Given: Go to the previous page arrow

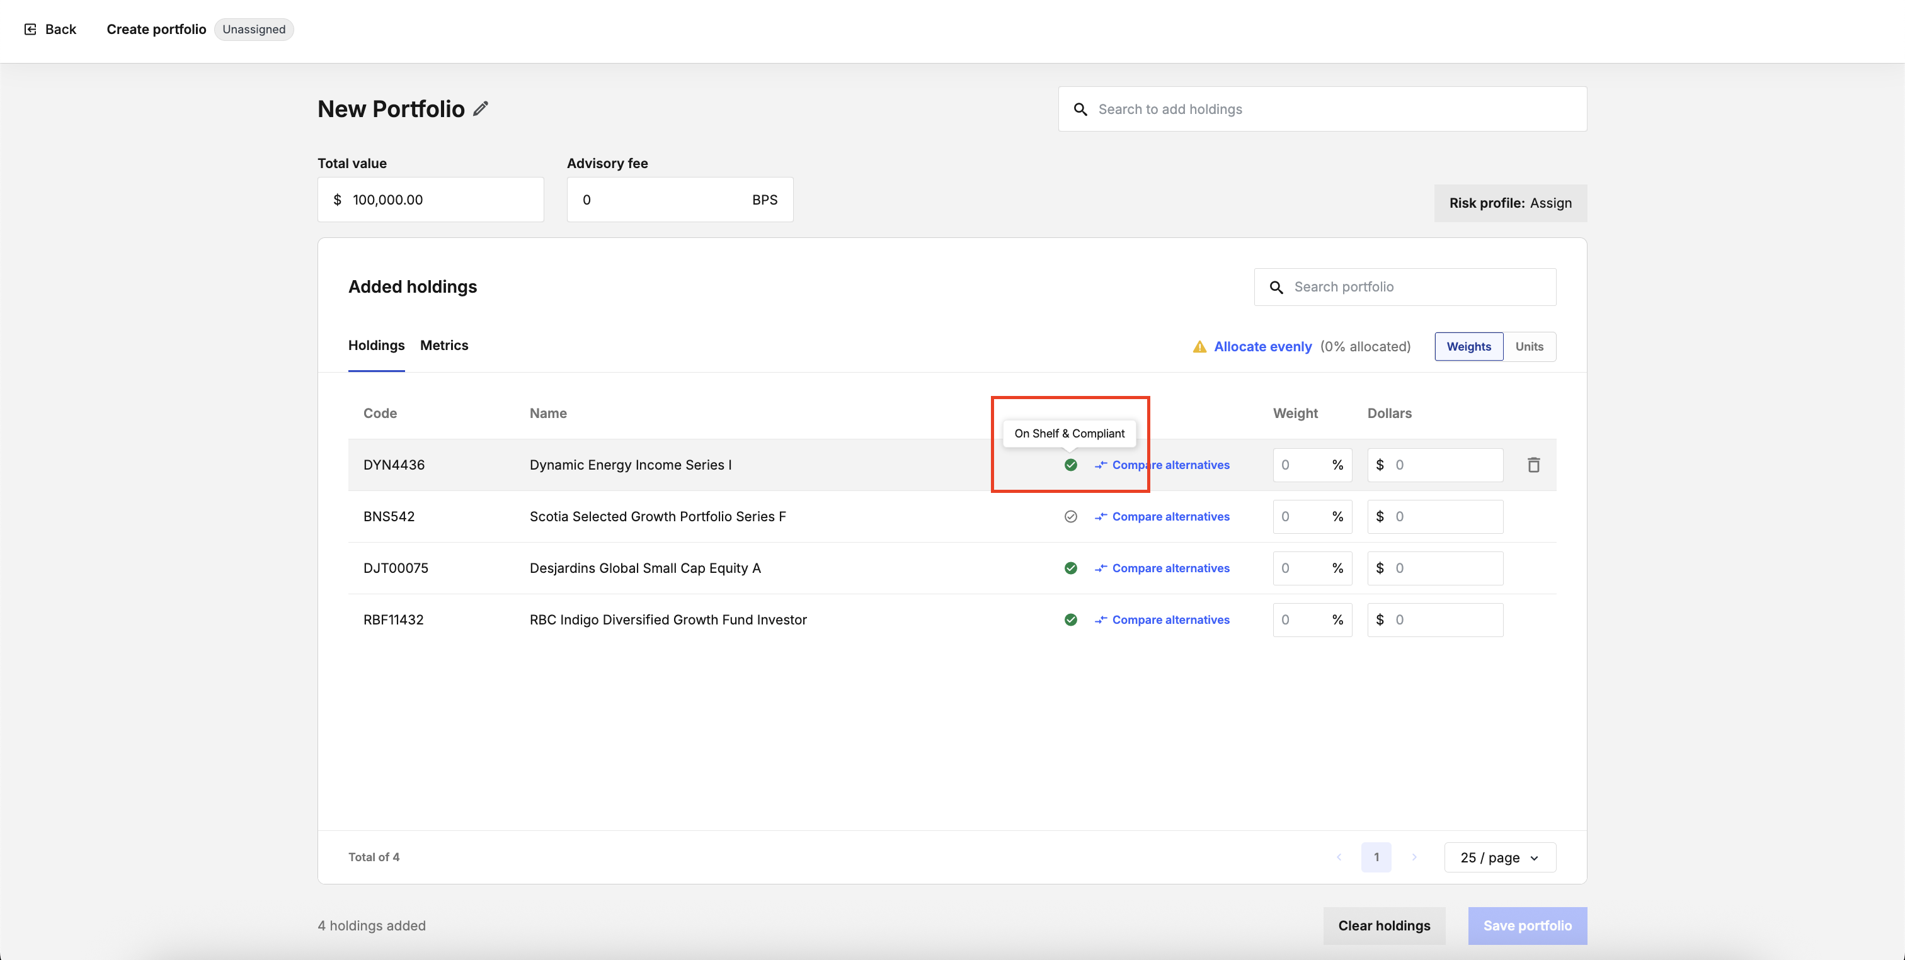Looking at the screenshot, I should coord(1339,857).
